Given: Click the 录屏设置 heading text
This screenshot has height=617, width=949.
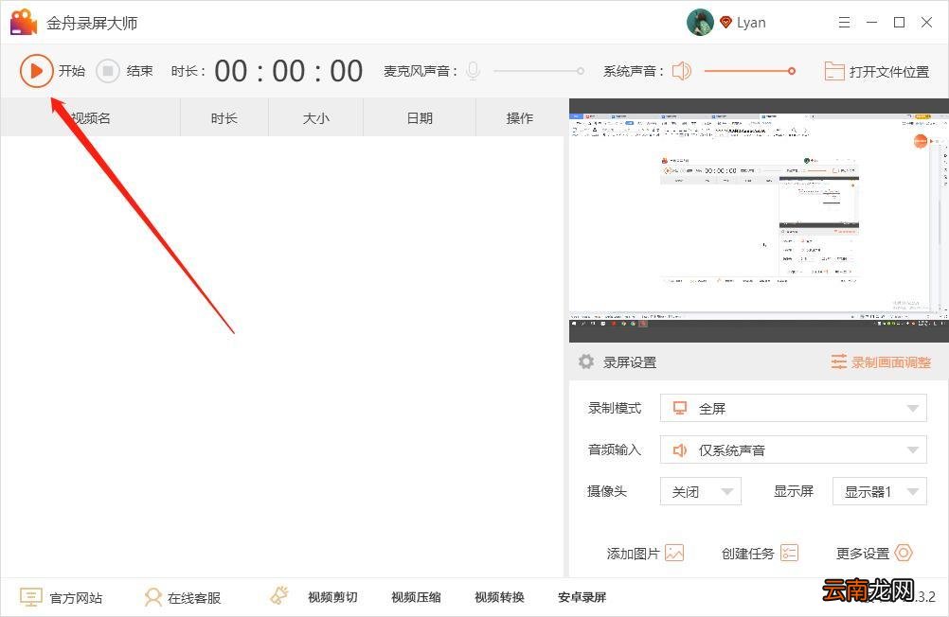Looking at the screenshot, I should (x=630, y=362).
